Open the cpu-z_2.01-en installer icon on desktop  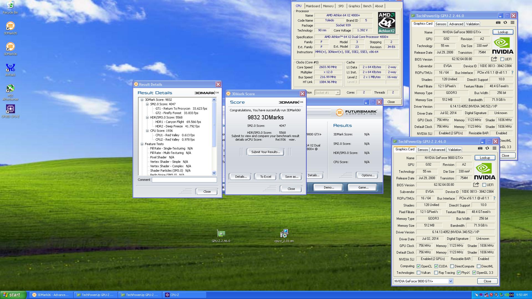[x=284, y=234]
